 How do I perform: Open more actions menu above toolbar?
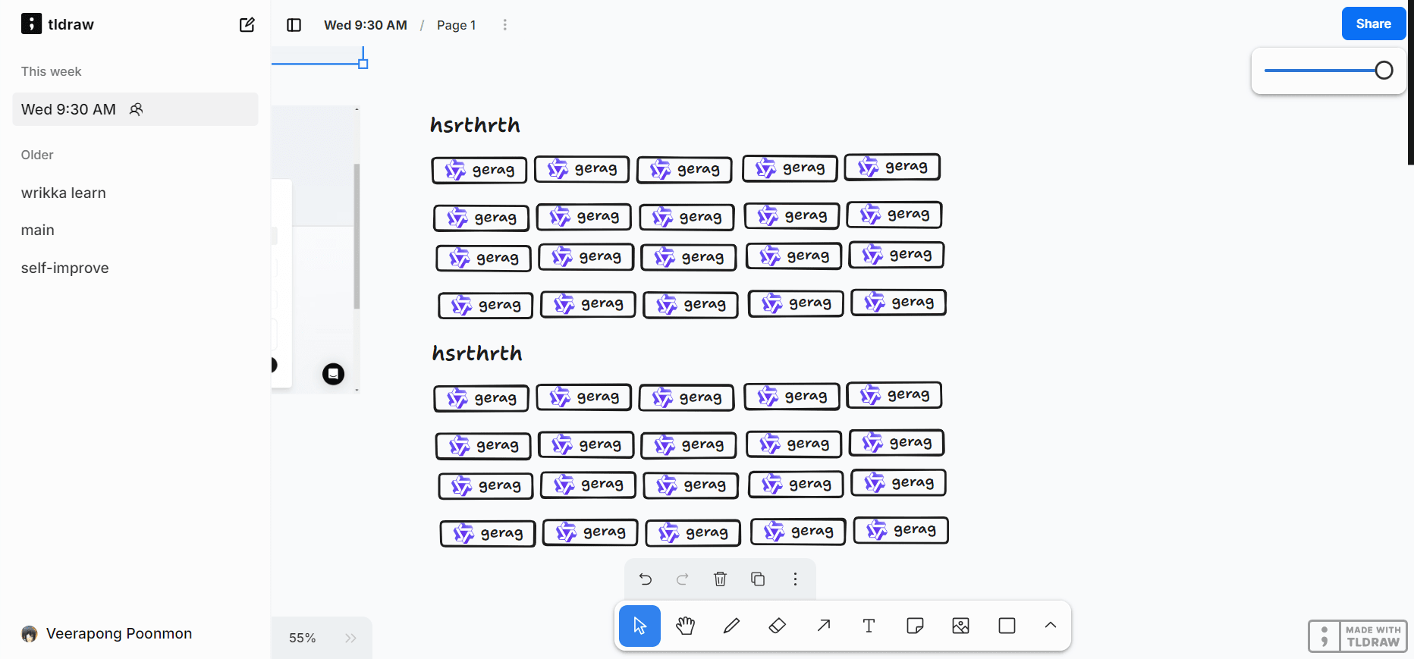pos(795,579)
